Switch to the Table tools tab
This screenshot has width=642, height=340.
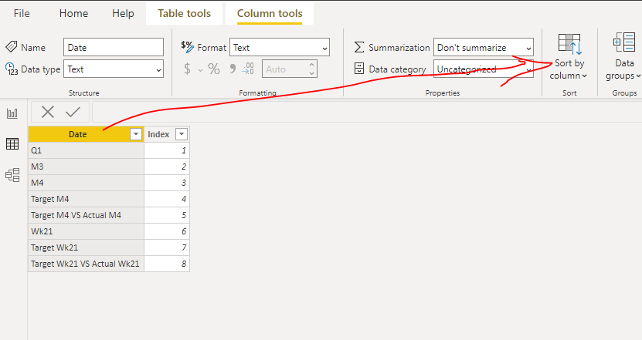[x=184, y=13]
